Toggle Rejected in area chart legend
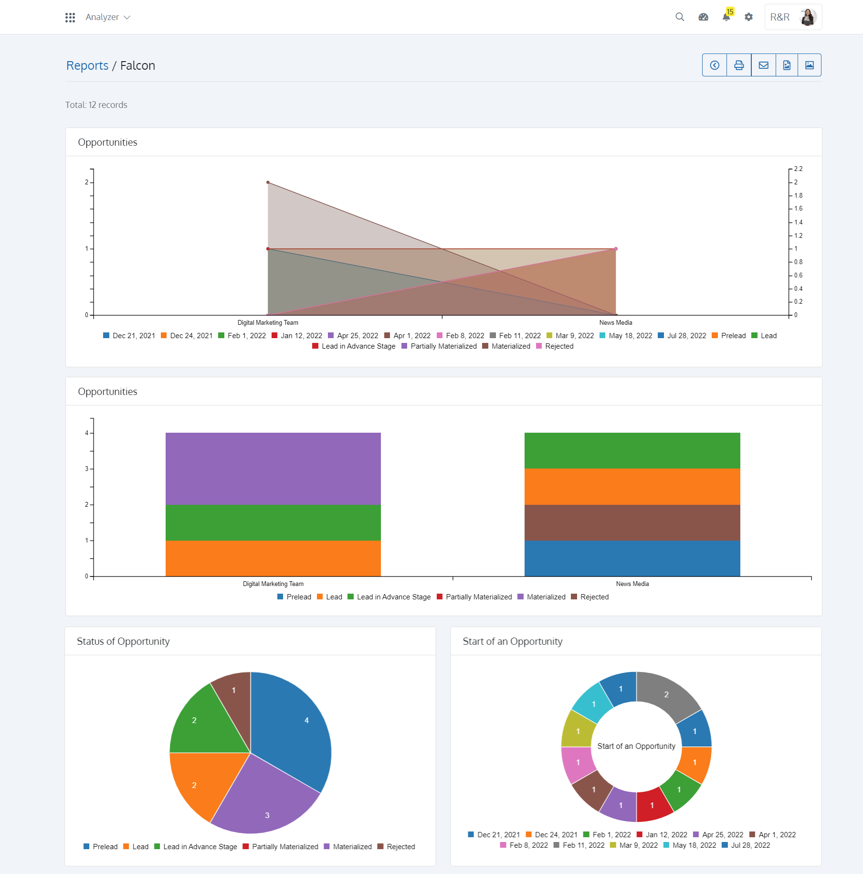 [555, 346]
